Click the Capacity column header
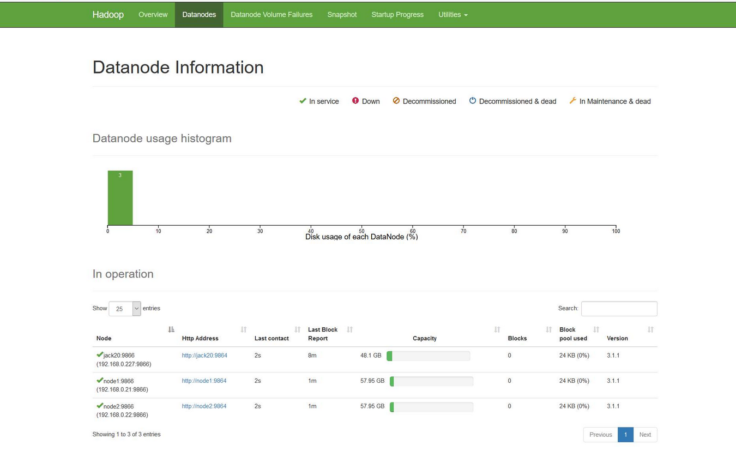 [x=425, y=339]
